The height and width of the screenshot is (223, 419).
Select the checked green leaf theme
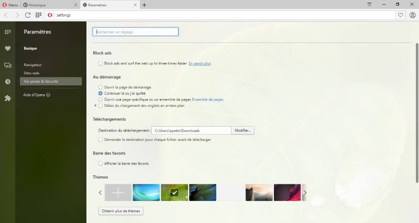coord(174,192)
